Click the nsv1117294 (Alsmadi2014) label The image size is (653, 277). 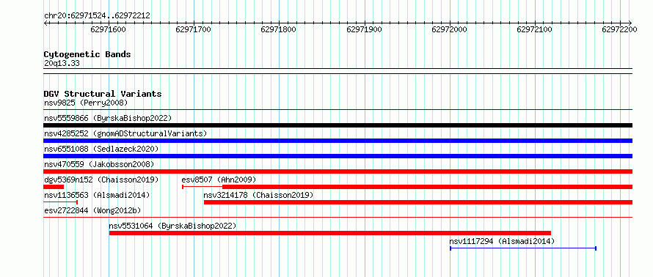point(502,241)
